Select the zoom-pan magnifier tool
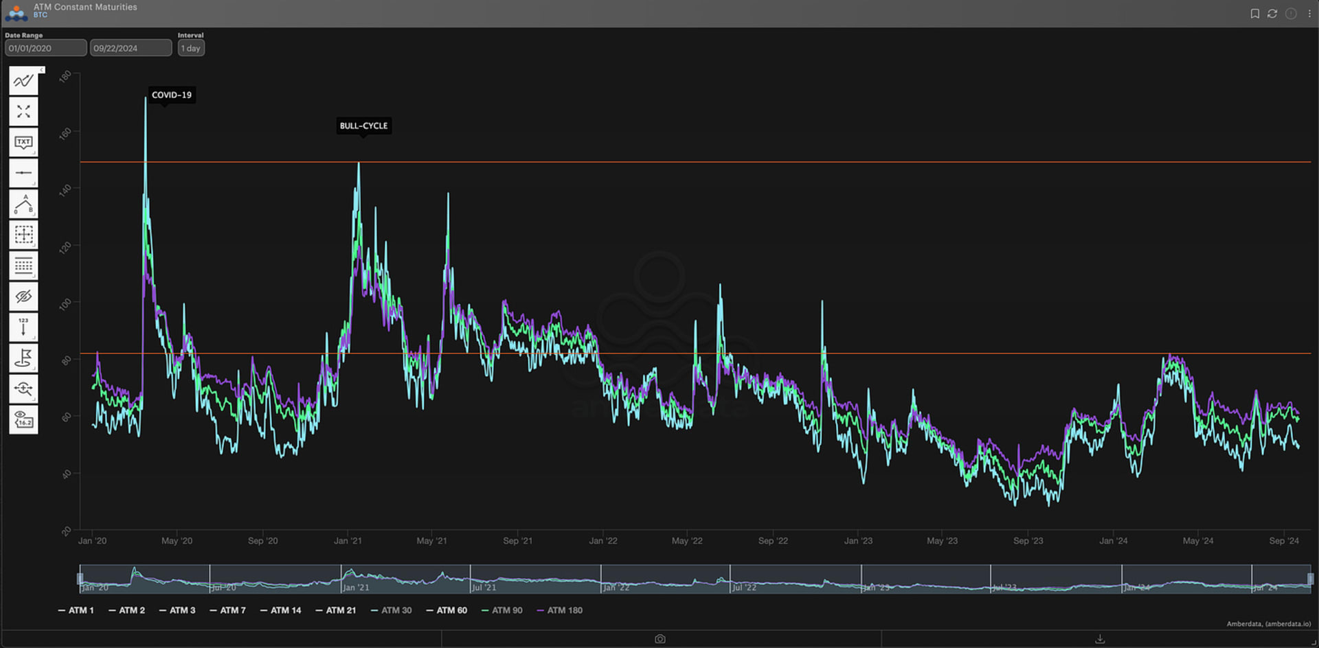Image resolution: width=1319 pixels, height=648 pixels. [x=23, y=389]
